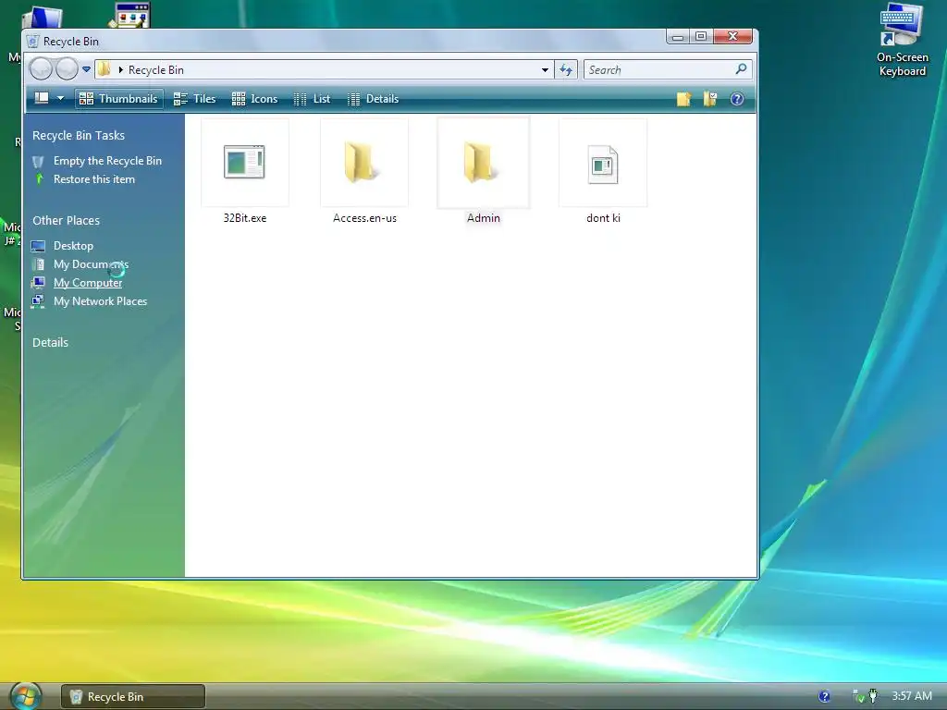Switch to Icons view
The image size is (947, 710).
click(255, 98)
